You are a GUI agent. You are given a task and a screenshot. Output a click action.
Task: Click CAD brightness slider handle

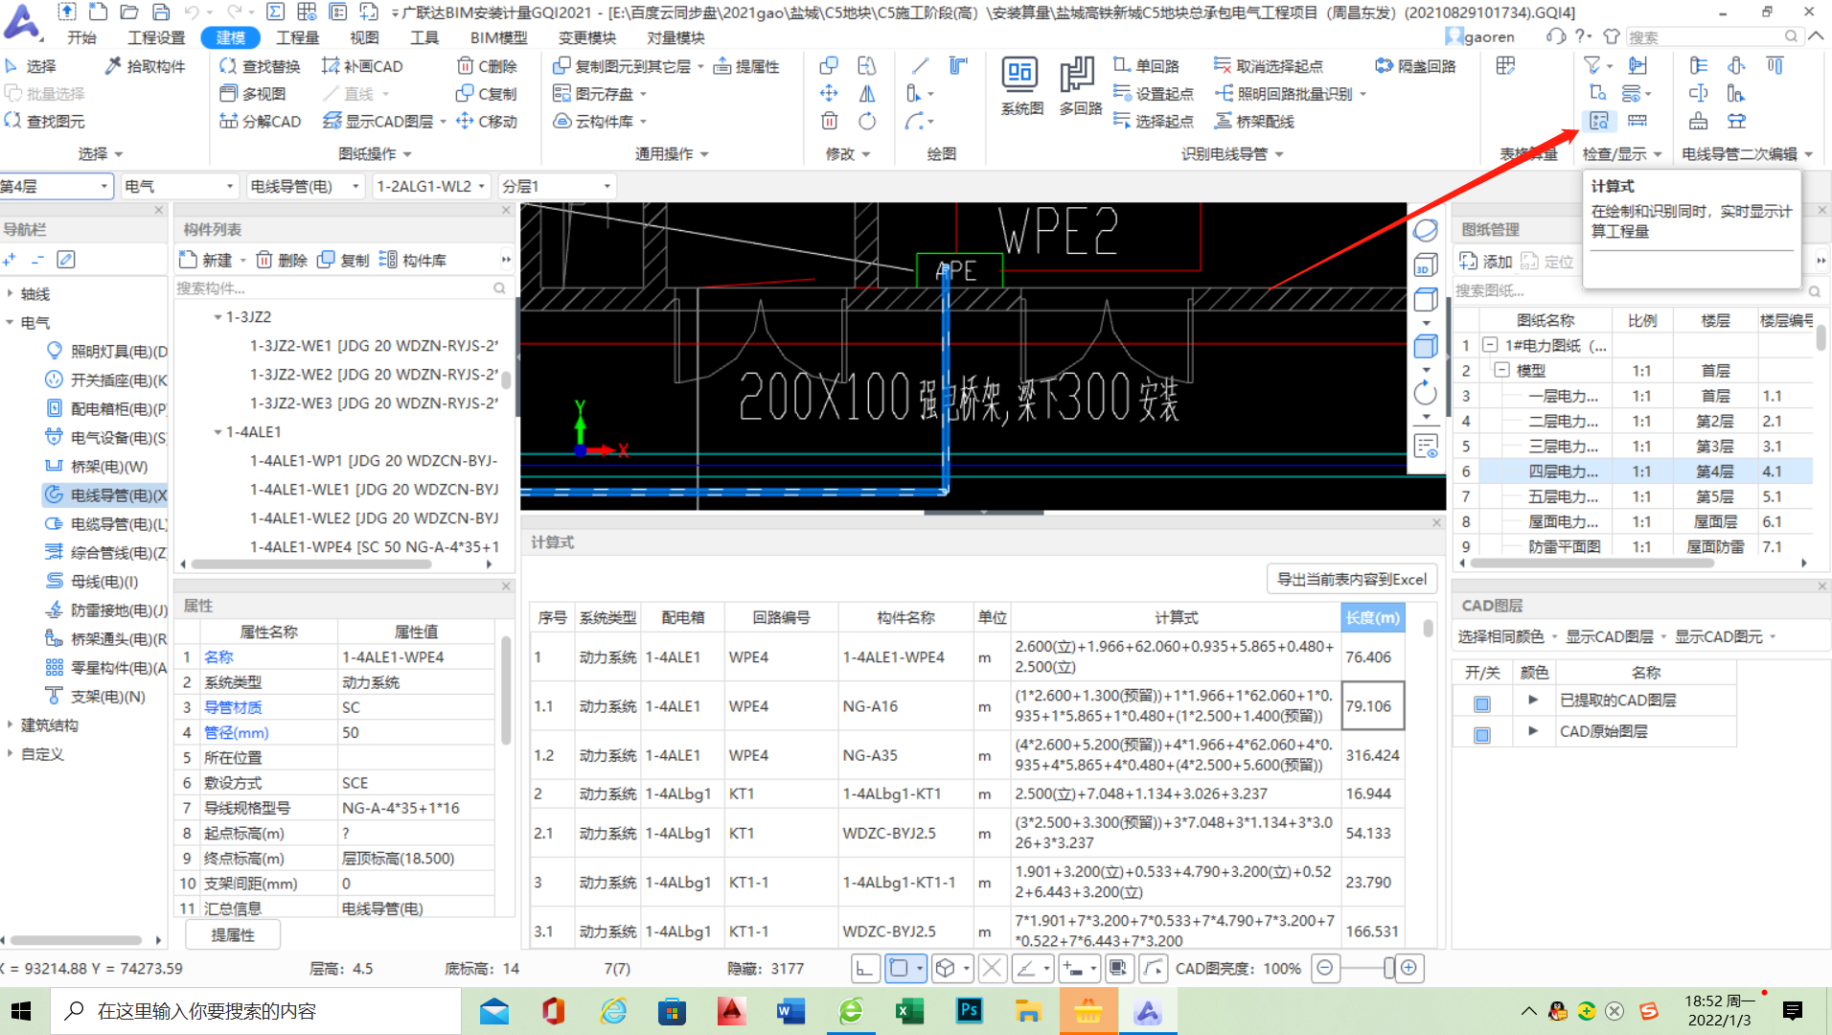pos(1388,968)
